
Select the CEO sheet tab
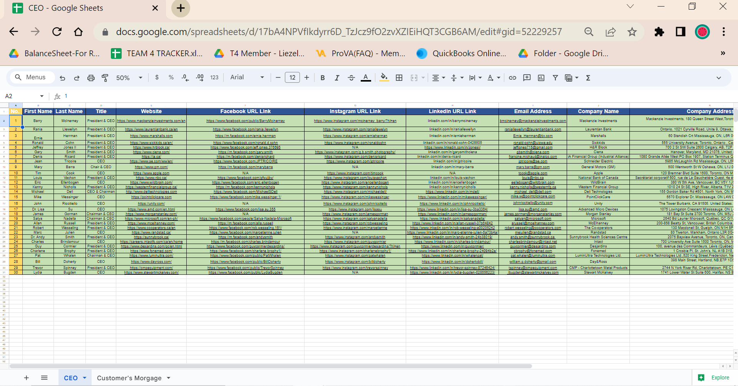[71, 378]
